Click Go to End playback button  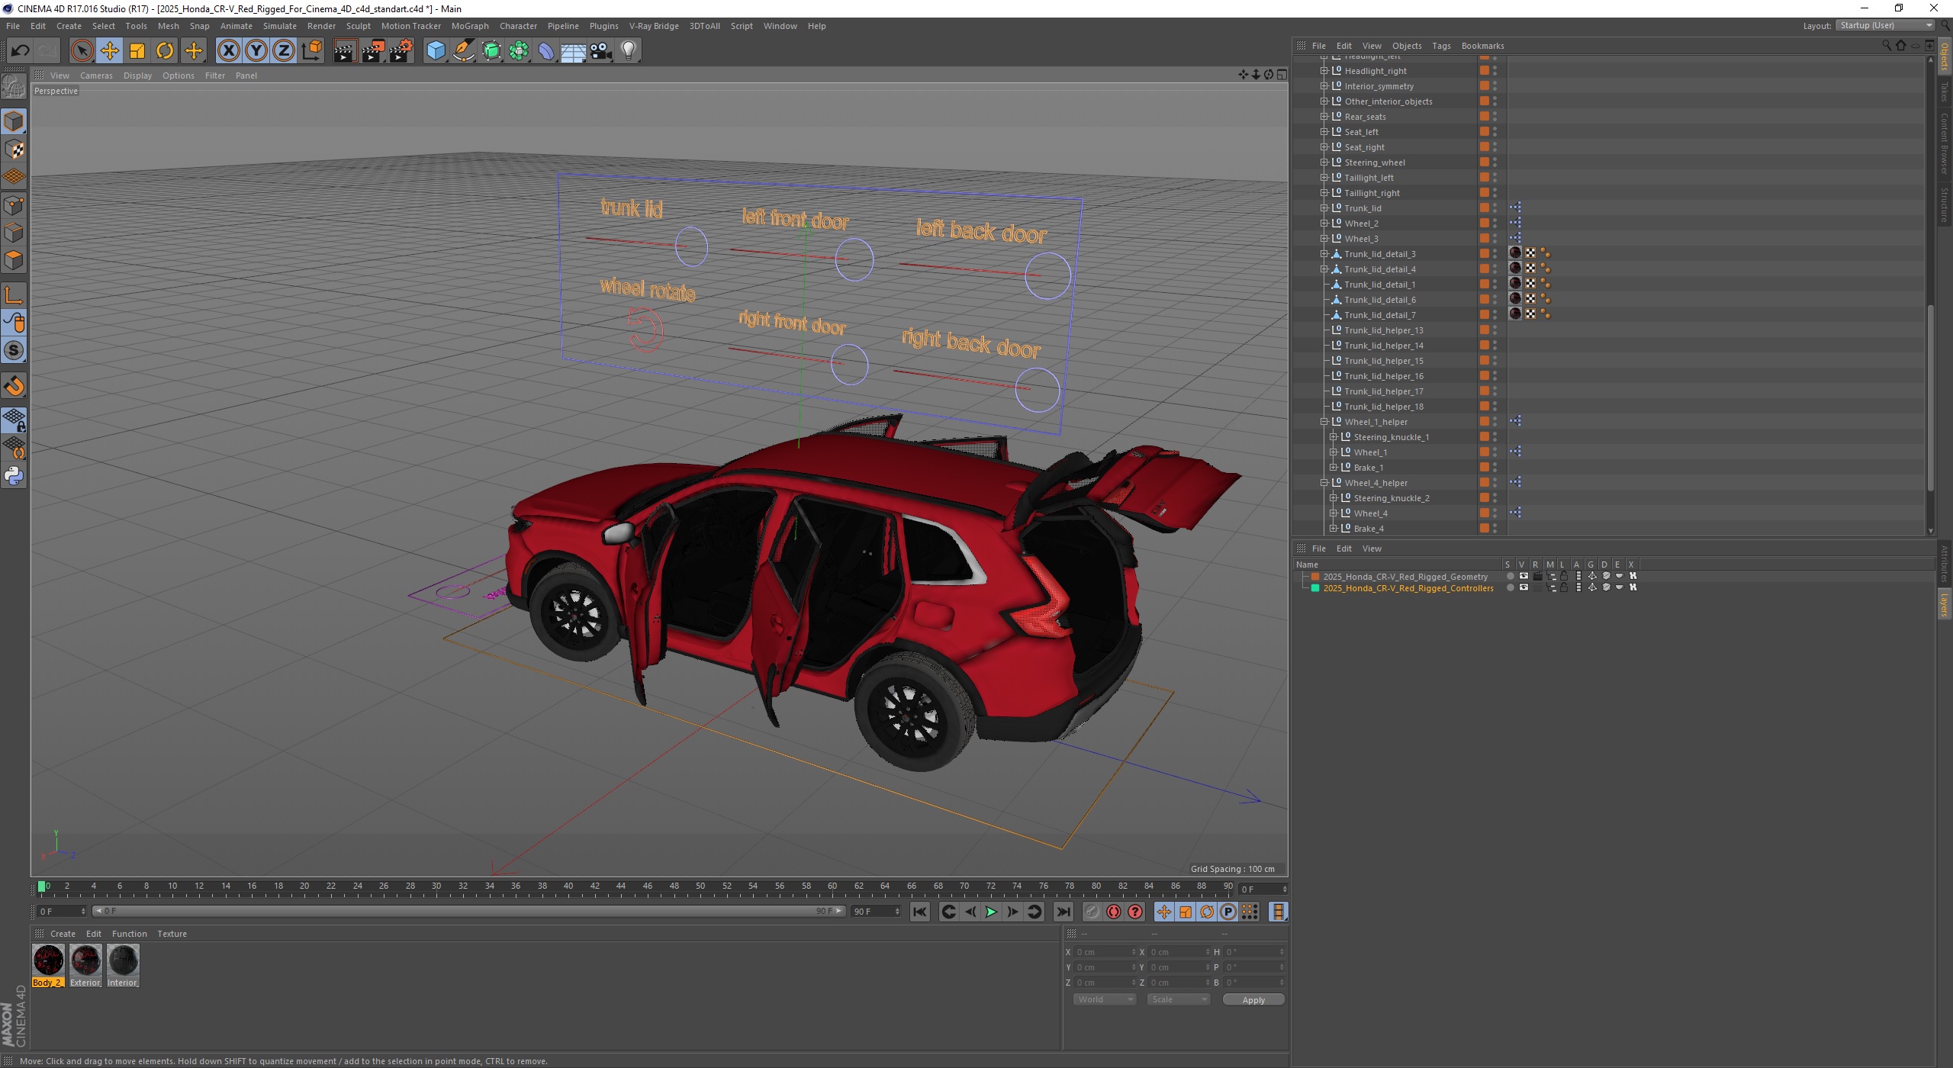(x=1063, y=912)
